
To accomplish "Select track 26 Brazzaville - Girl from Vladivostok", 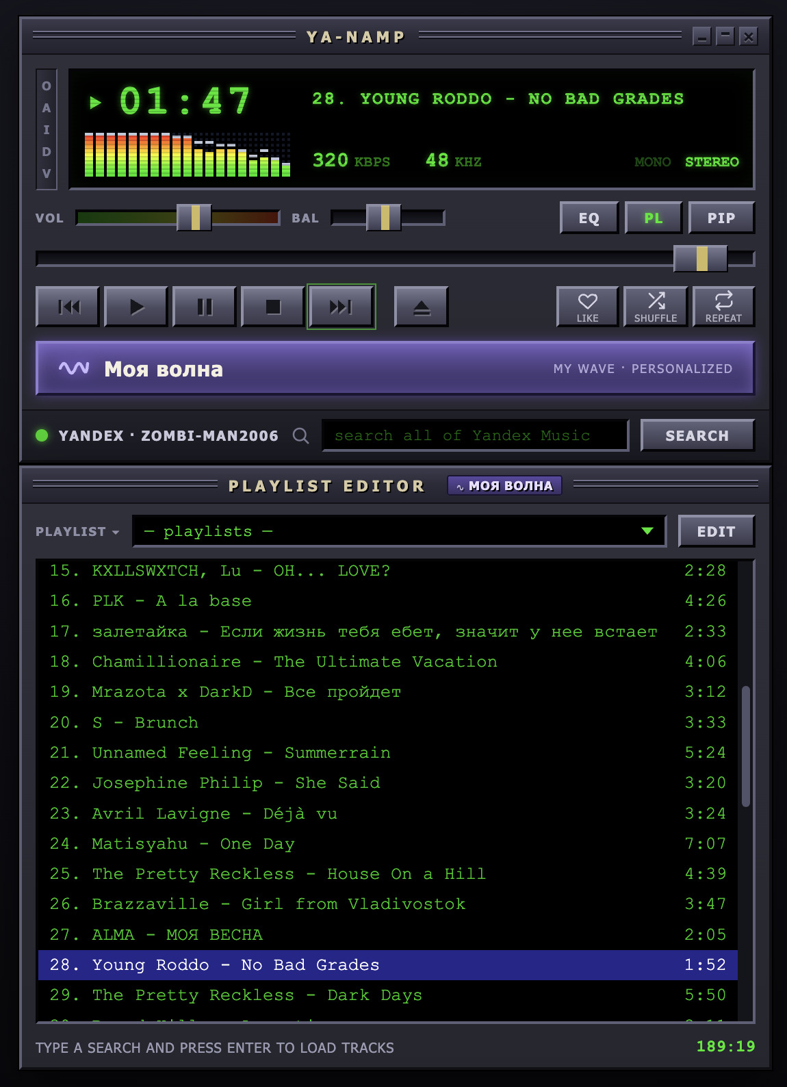I will [x=387, y=904].
